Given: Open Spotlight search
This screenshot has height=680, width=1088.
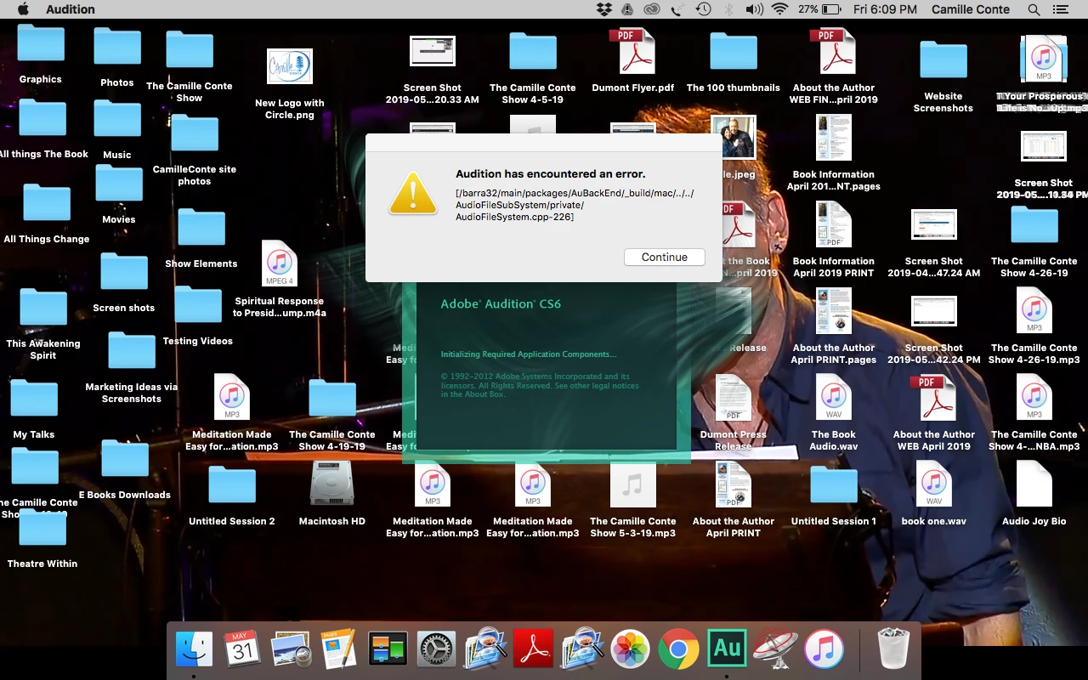Looking at the screenshot, I should click(x=1034, y=9).
